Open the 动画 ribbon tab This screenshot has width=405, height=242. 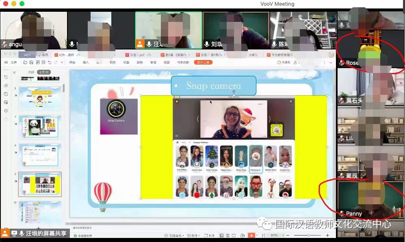click(126, 62)
